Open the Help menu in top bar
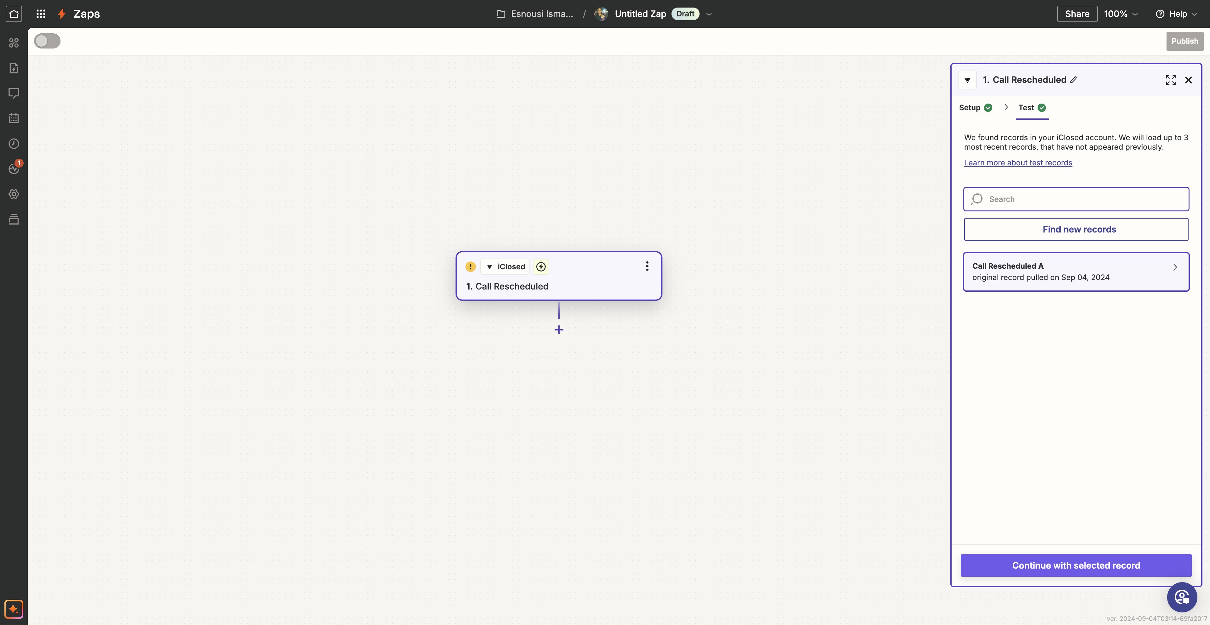 1176,14
